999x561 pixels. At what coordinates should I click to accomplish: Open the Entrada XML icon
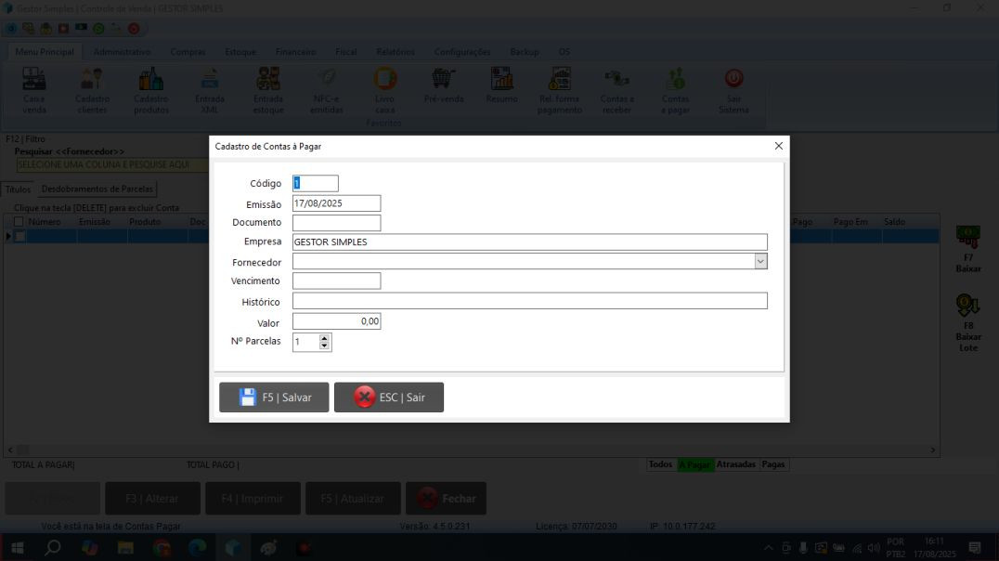click(x=210, y=81)
